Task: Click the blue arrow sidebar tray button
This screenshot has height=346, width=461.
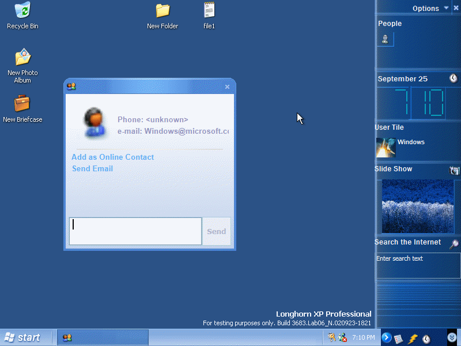Action: coord(386,337)
